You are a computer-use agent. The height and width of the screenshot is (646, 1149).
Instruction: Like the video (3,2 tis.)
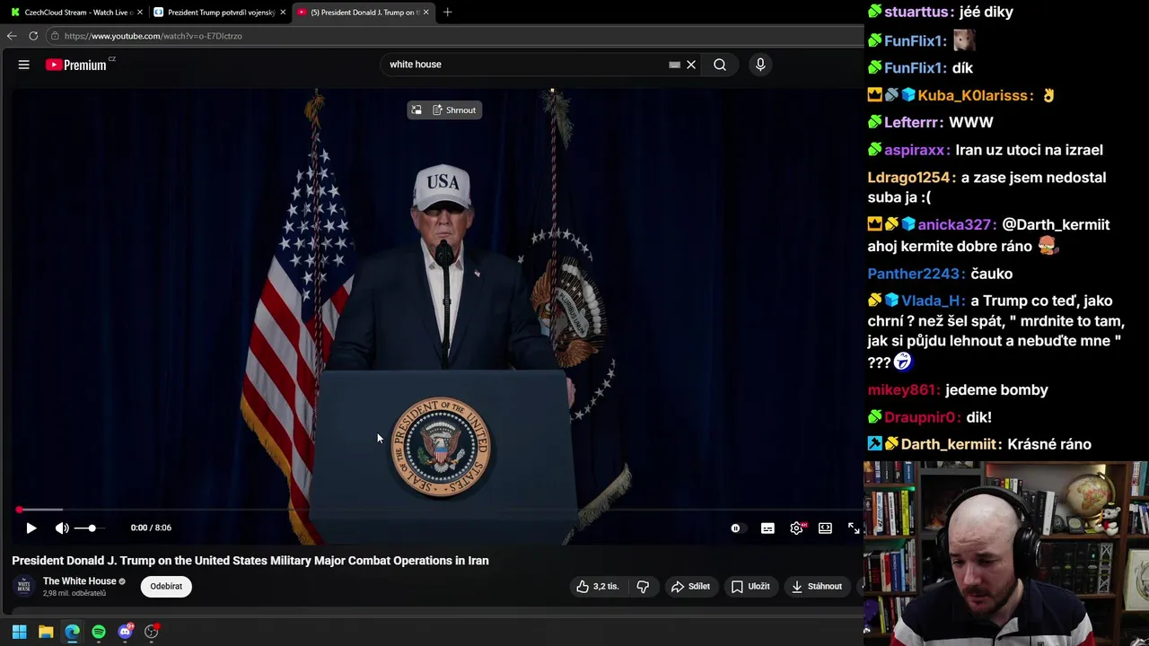point(598,587)
